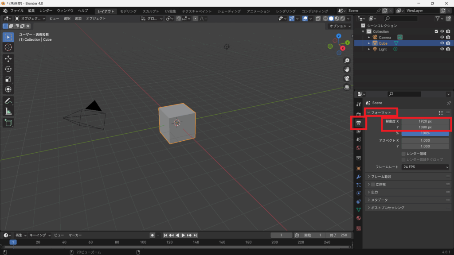Switch to the アニメーション workspace tab
454x255 pixels.
tap(258, 11)
